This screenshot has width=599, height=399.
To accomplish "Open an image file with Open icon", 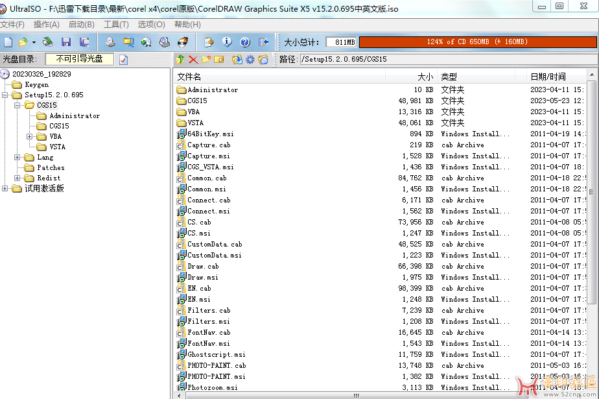I will click(23, 42).
